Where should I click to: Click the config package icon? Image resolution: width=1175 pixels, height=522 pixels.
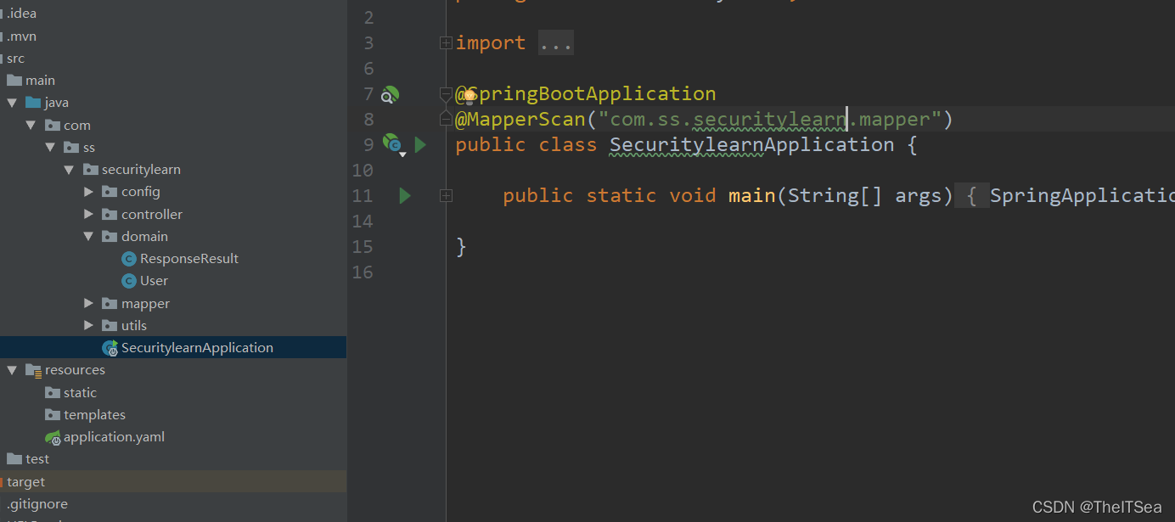[x=110, y=192]
